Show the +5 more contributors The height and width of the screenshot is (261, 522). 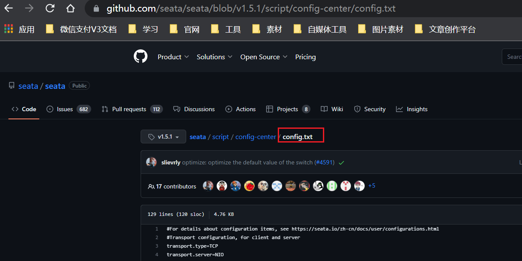click(372, 186)
